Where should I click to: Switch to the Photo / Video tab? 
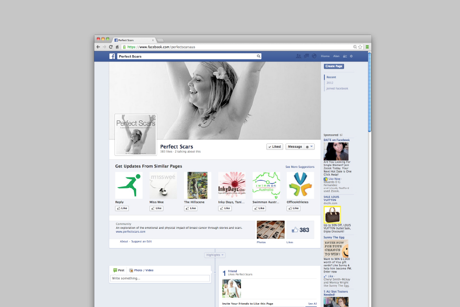click(x=141, y=270)
